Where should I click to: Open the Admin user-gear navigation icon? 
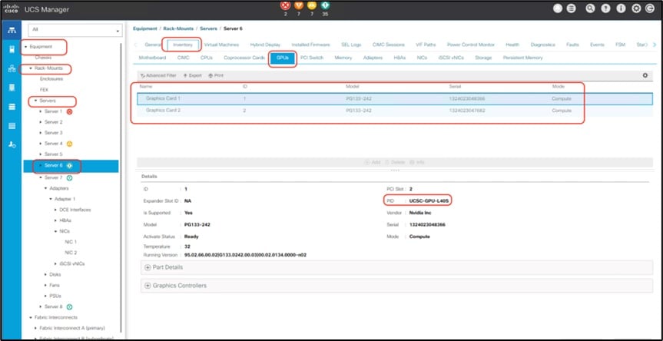point(12,145)
